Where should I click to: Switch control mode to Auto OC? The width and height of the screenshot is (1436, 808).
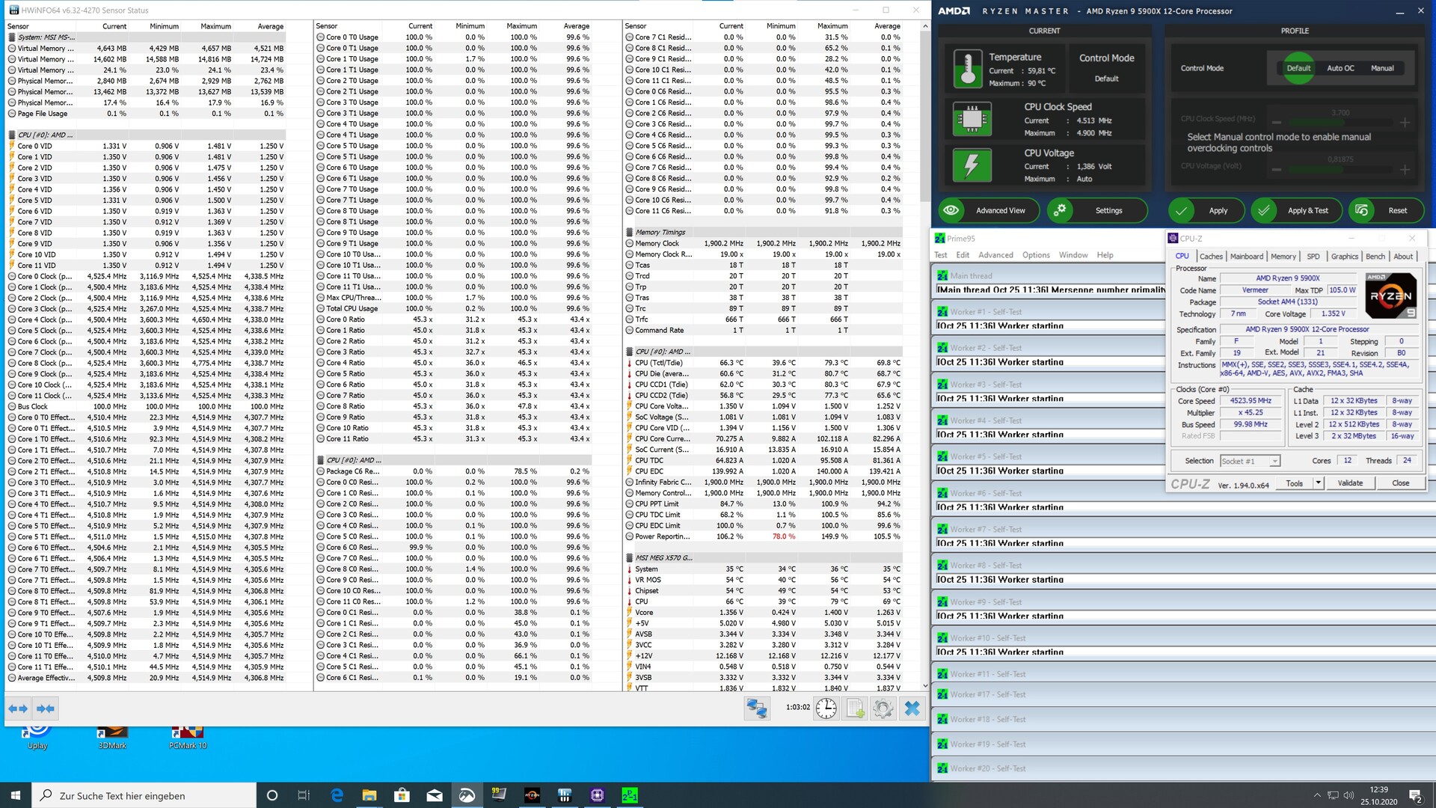pyautogui.click(x=1340, y=68)
